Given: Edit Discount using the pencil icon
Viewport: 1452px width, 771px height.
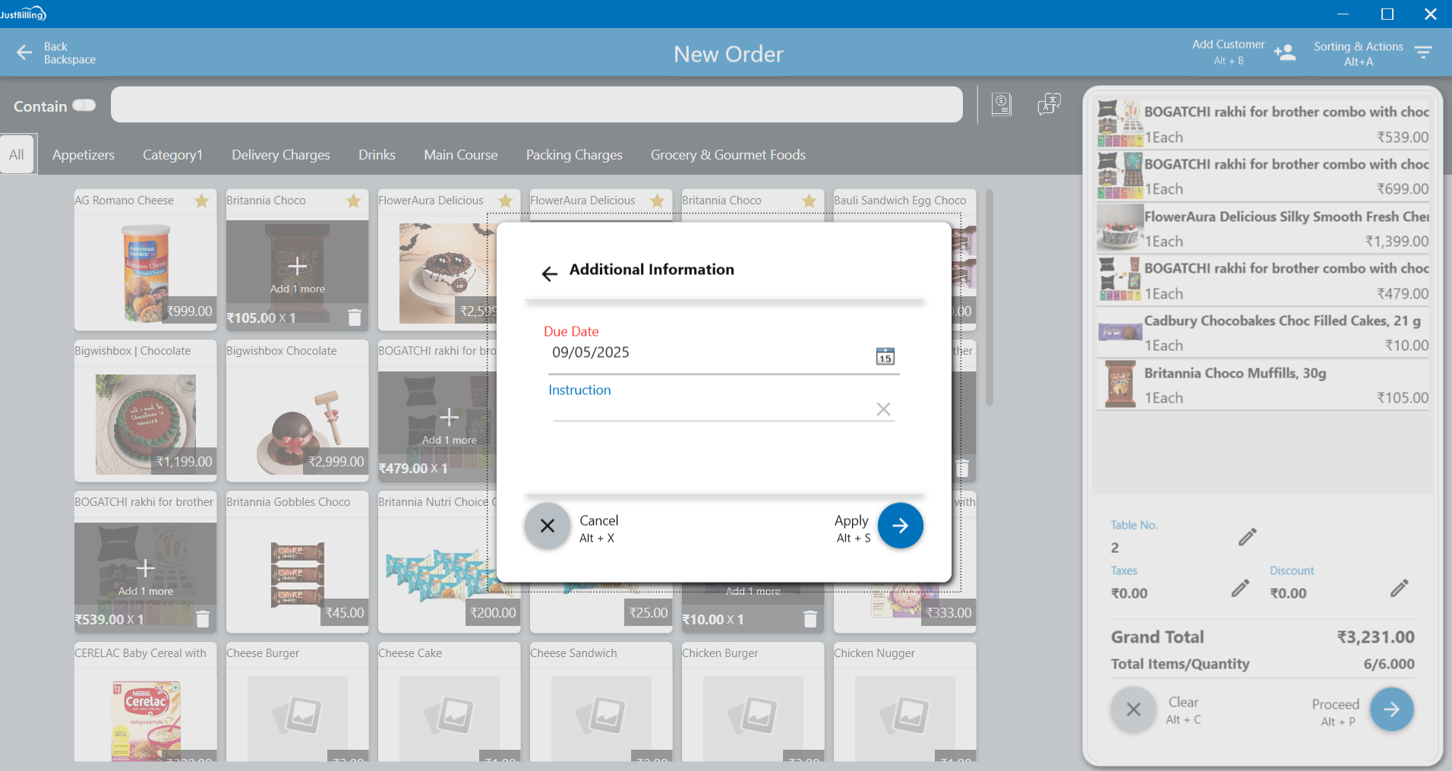Looking at the screenshot, I should click(x=1399, y=588).
